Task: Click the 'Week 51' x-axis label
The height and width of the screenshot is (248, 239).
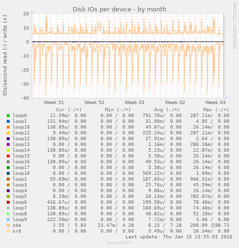Action: (x=54, y=103)
